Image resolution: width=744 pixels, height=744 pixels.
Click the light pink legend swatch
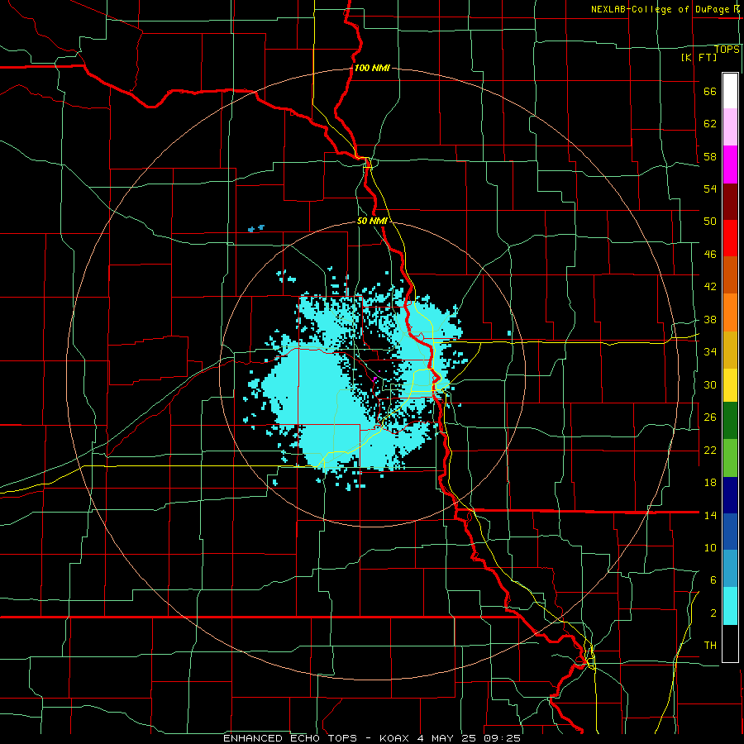click(730, 126)
